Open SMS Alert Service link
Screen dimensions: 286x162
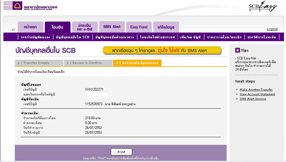pos(253,99)
